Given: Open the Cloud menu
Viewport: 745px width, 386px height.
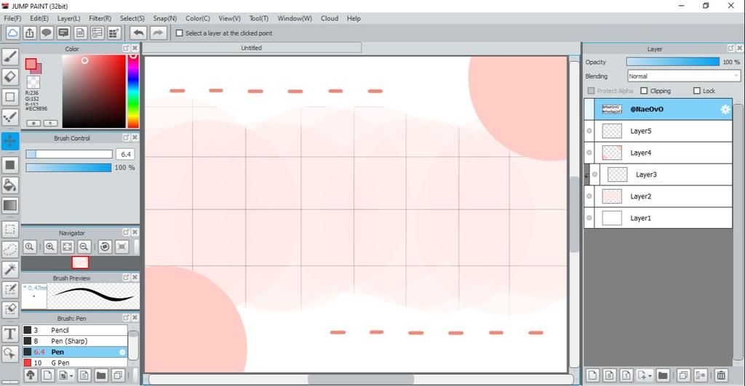Looking at the screenshot, I should pos(330,18).
